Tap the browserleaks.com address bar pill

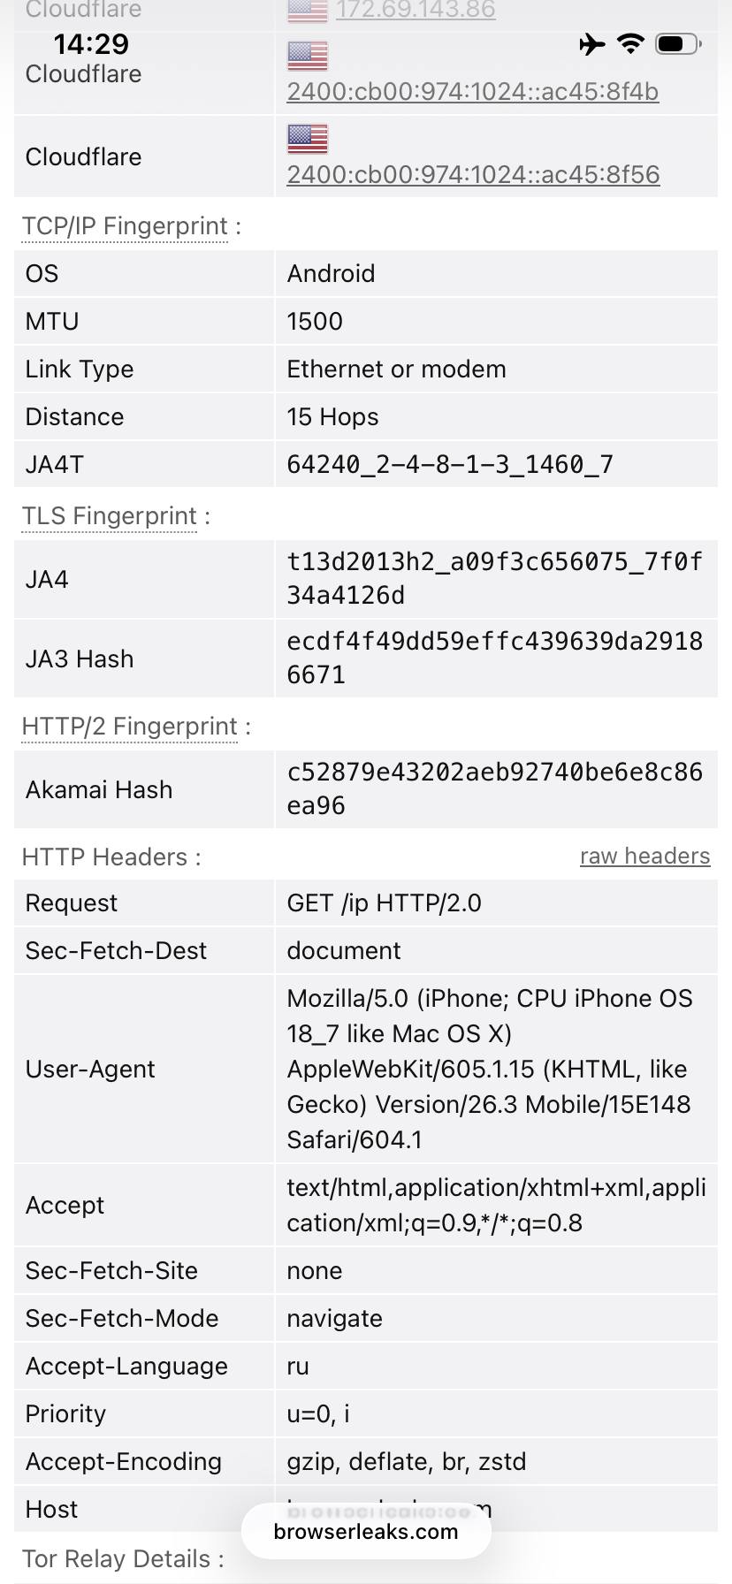[366, 1532]
